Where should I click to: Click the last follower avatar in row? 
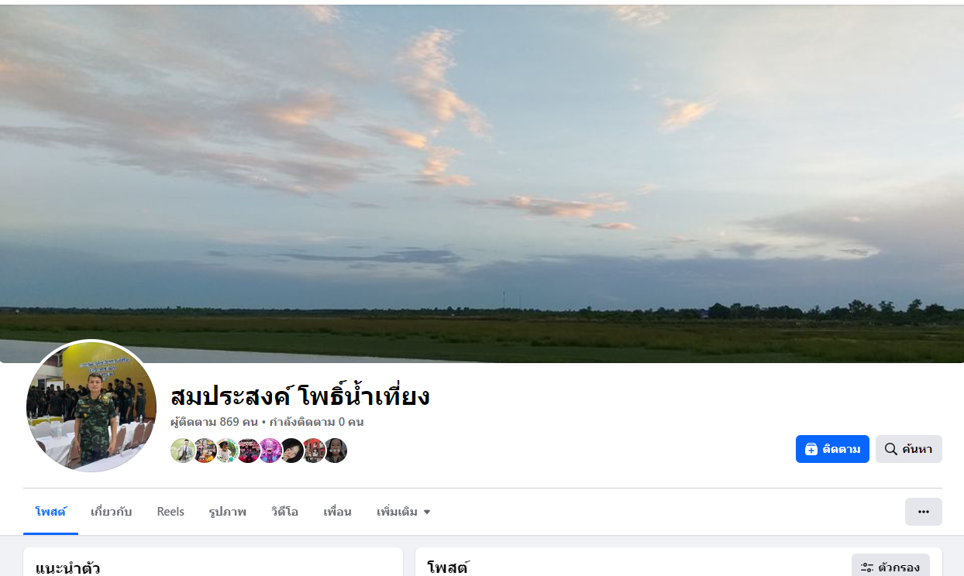(x=335, y=451)
